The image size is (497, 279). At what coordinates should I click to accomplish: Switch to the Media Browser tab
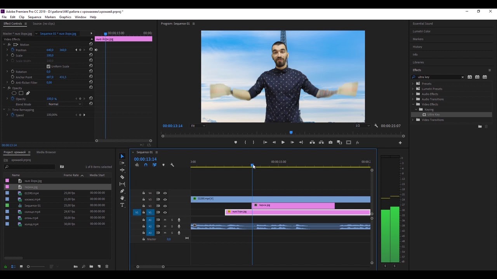46,152
